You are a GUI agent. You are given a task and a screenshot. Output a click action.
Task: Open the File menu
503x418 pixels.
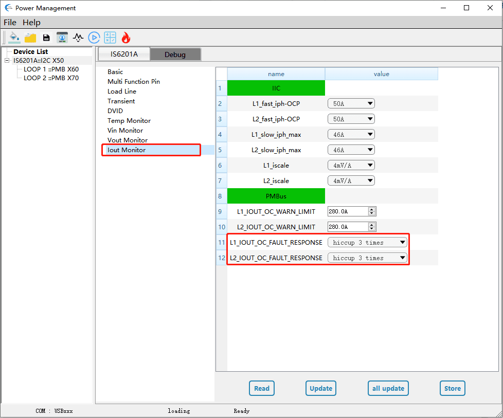click(x=10, y=23)
